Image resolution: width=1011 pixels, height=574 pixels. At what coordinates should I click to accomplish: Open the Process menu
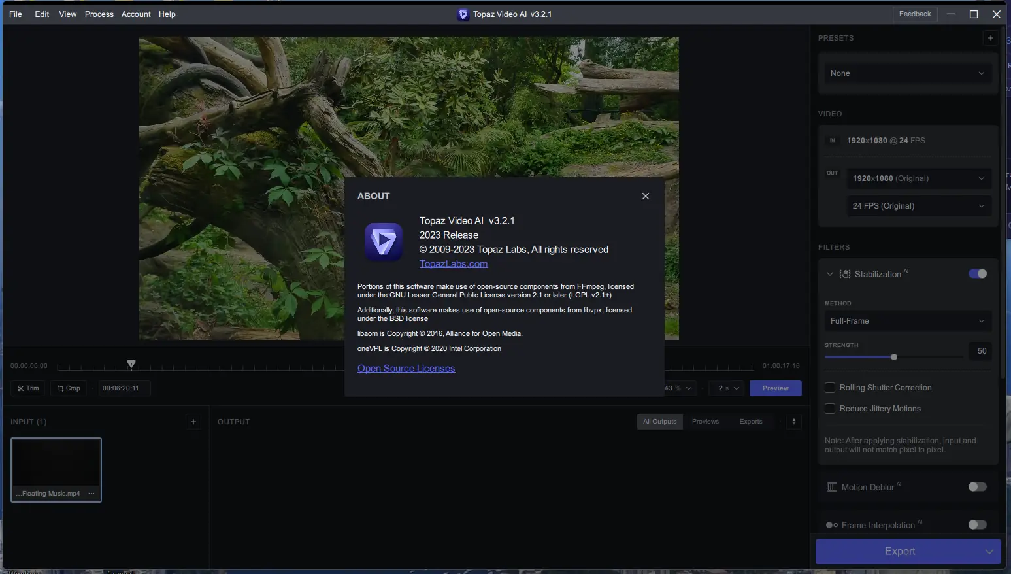pyautogui.click(x=99, y=14)
